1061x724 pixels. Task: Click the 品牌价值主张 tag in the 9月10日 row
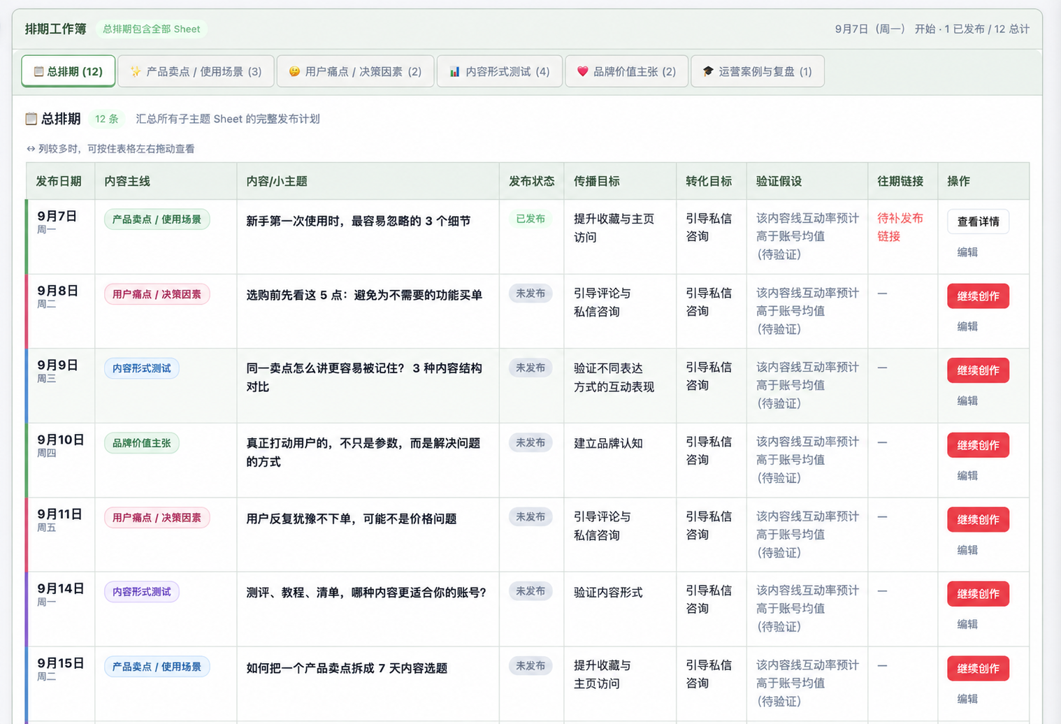[x=141, y=443]
